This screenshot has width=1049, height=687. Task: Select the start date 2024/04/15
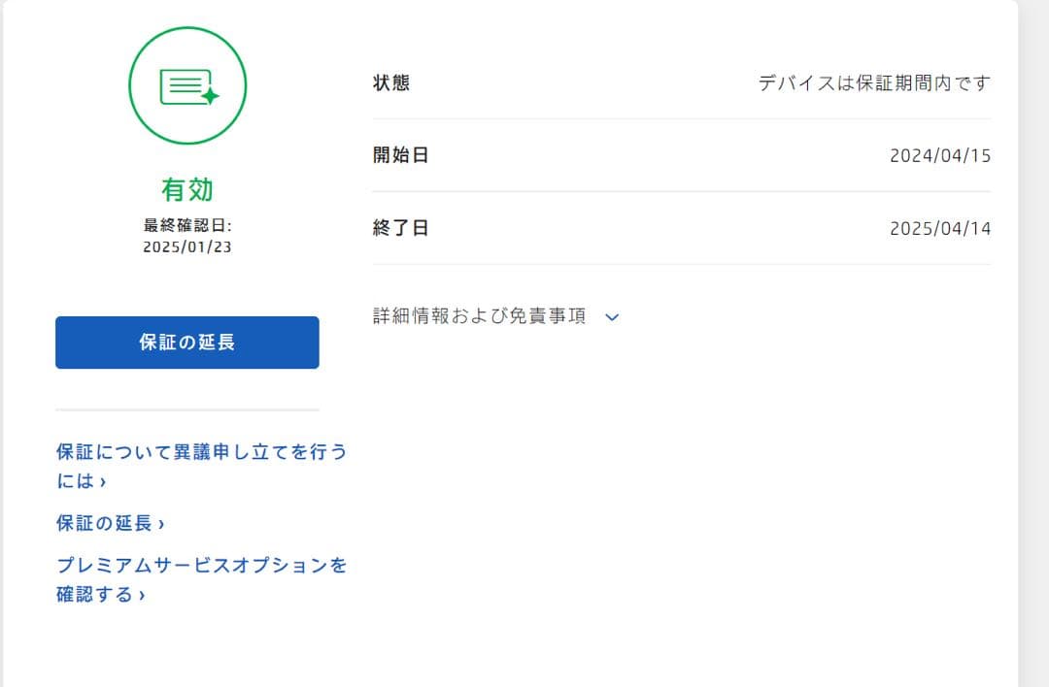(941, 155)
